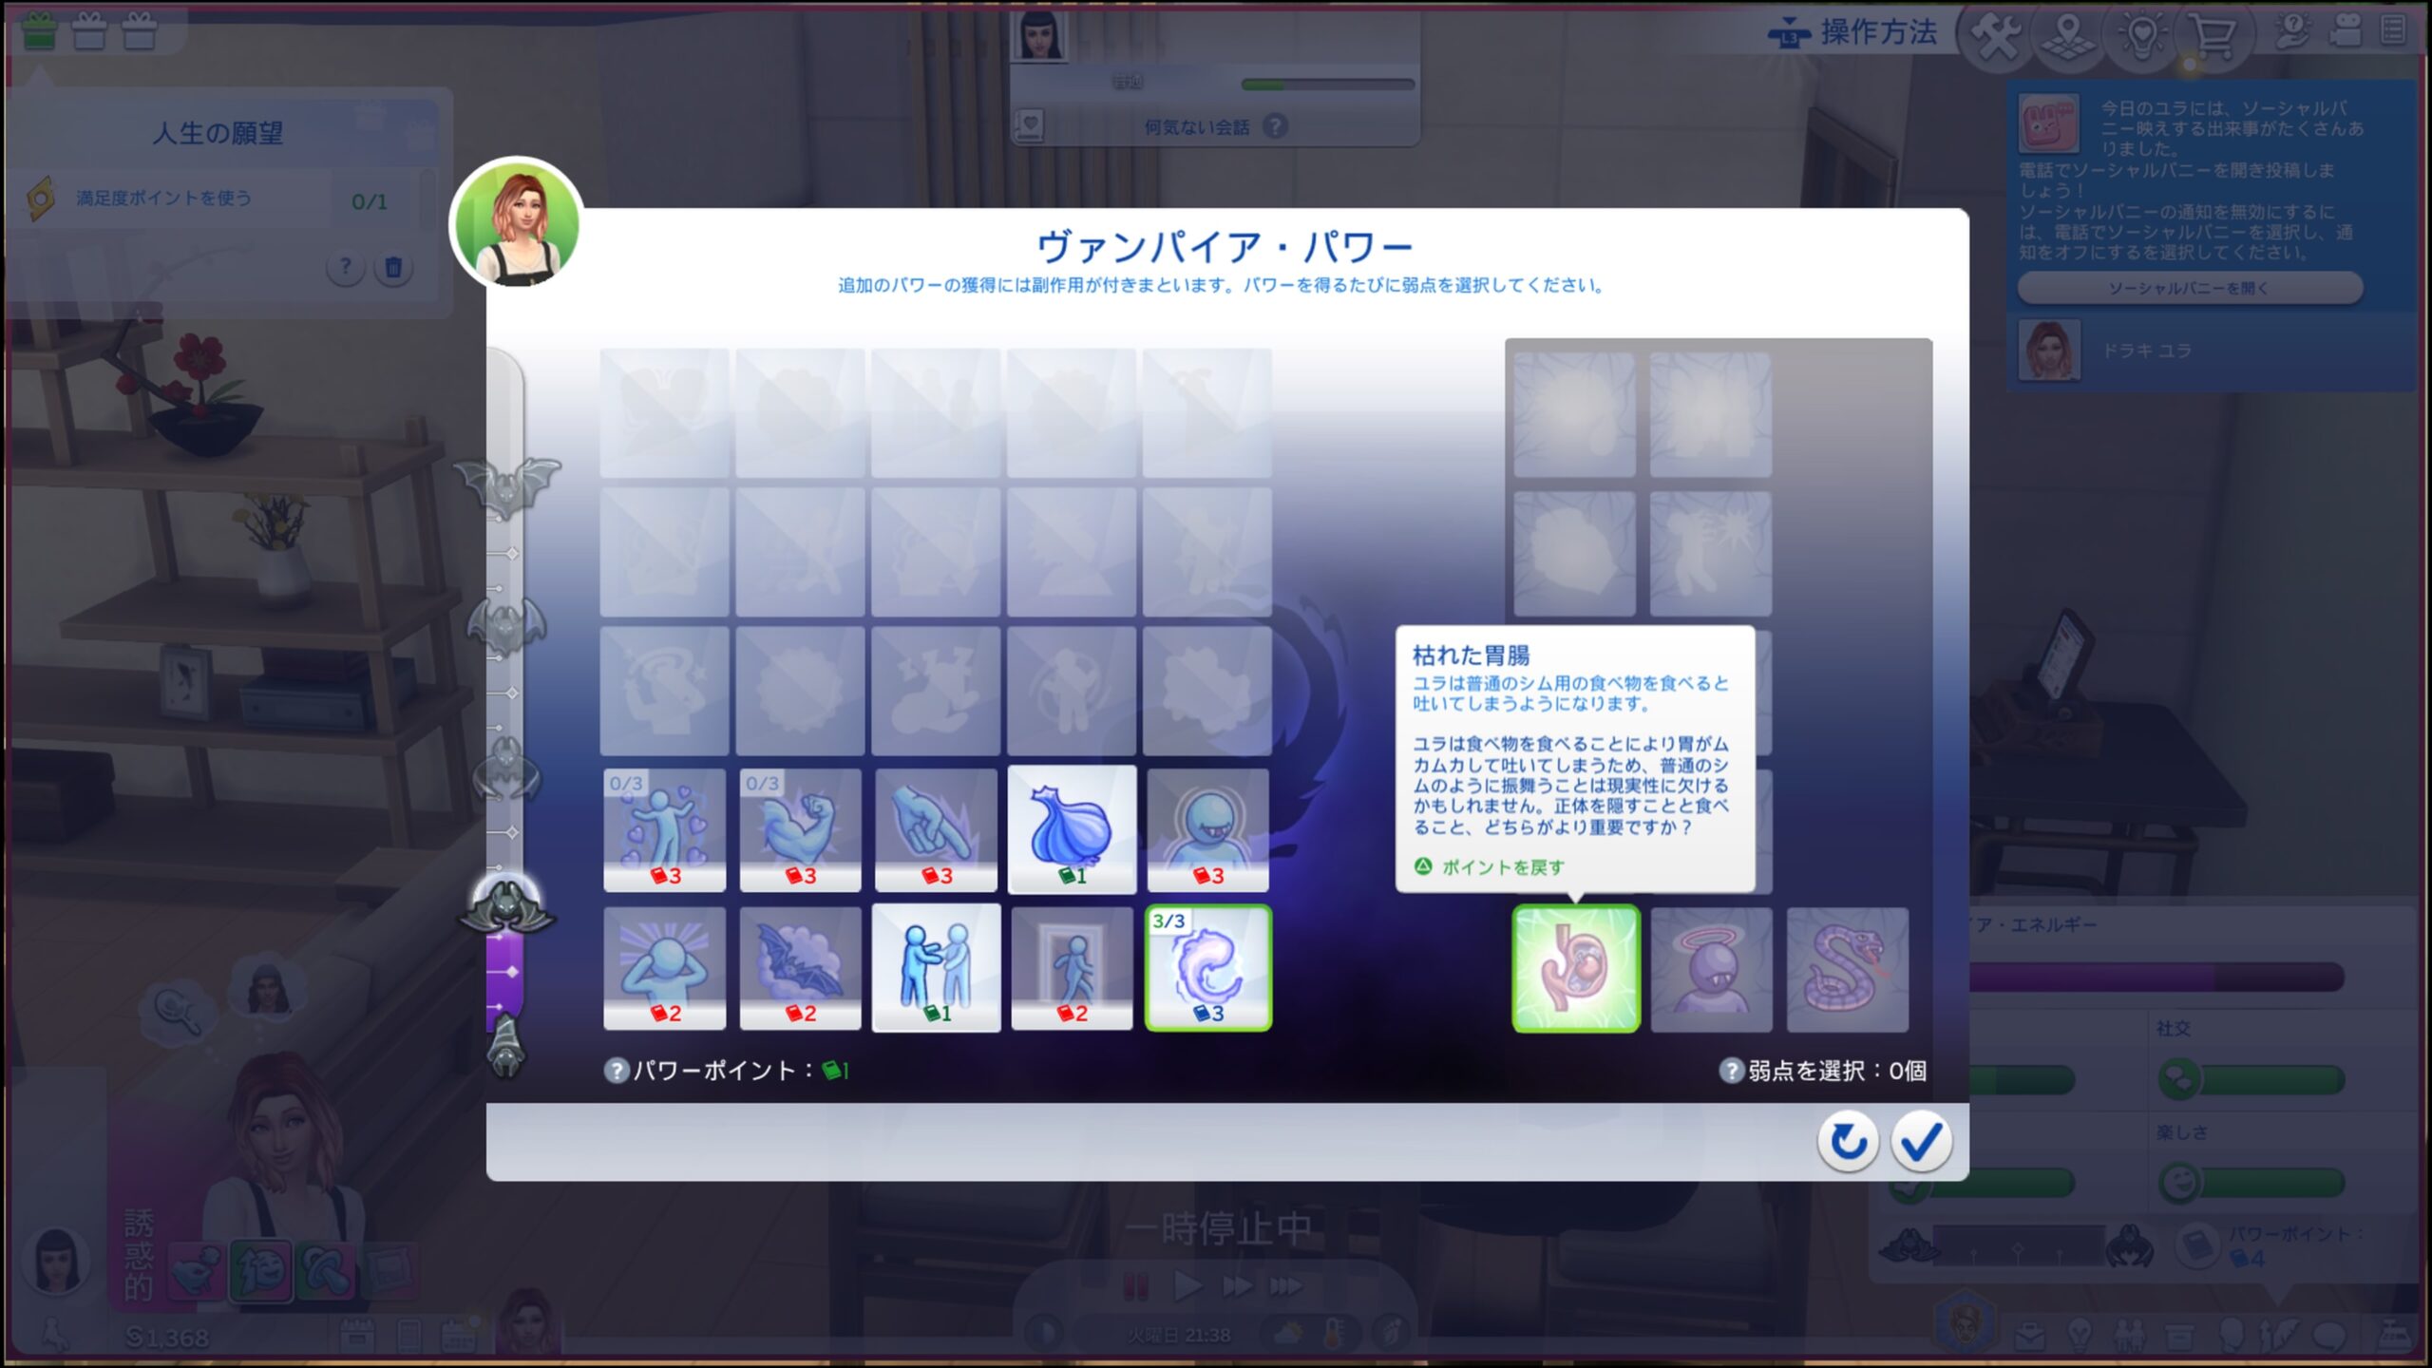This screenshot has width=2432, height=1368.
Task: Open help for パワーポイント
Action: click(617, 1071)
